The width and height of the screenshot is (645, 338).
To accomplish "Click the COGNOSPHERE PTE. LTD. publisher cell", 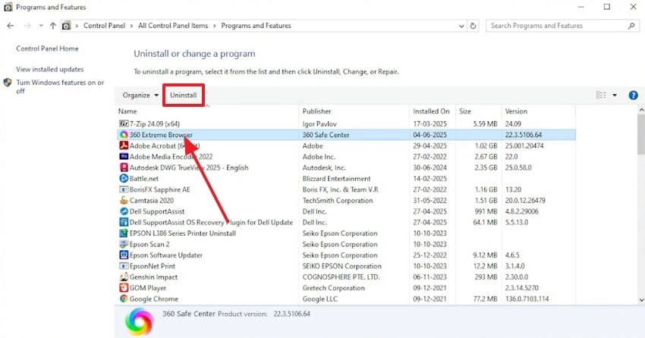I will pyautogui.click(x=341, y=277).
